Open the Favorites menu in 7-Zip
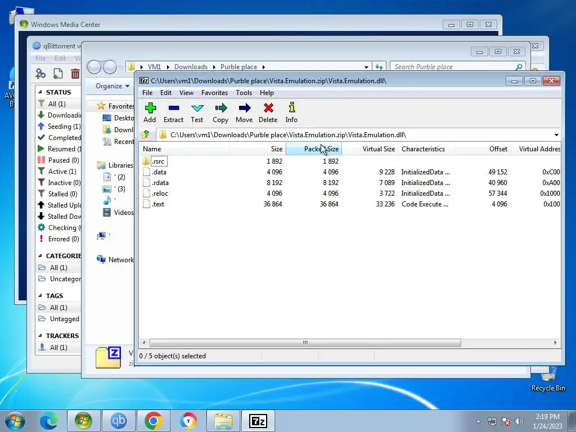This screenshot has height=432, width=576. (214, 93)
